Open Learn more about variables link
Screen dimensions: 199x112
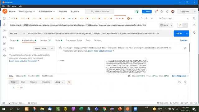point(101,51)
